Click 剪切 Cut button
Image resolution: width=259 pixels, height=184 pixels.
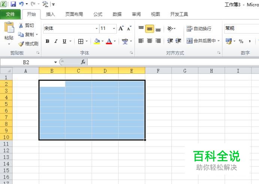pos(27,25)
